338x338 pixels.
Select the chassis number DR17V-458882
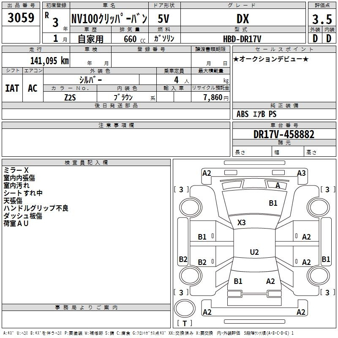click(284, 134)
